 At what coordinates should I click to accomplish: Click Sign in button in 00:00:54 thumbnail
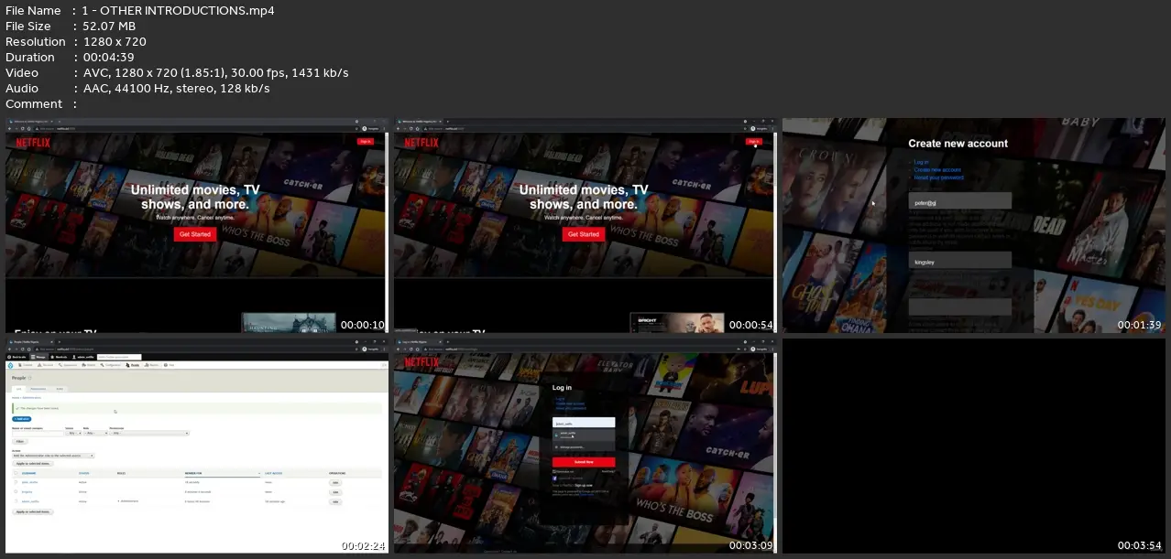754,141
